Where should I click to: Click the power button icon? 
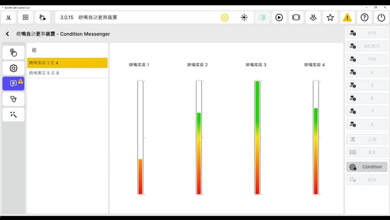[381, 17]
